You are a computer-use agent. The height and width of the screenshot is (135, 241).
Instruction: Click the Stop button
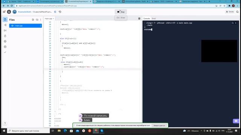point(121,12)
